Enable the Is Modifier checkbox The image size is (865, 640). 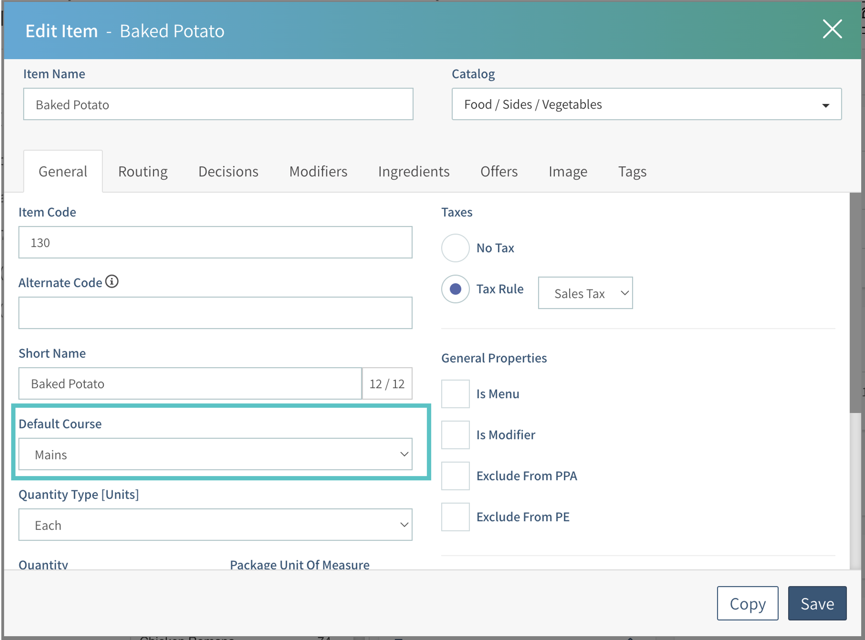click(455, 435)
